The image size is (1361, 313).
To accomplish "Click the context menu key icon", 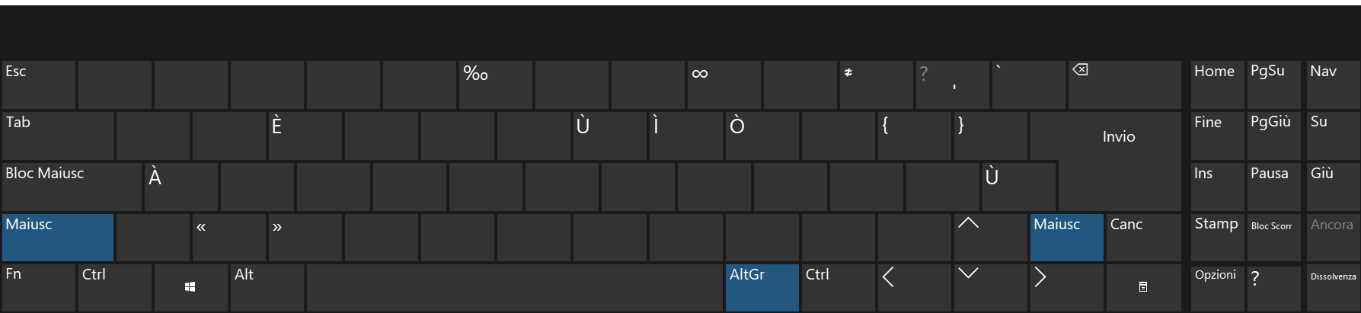I will pyautogui.click(x=1143, y=287).
